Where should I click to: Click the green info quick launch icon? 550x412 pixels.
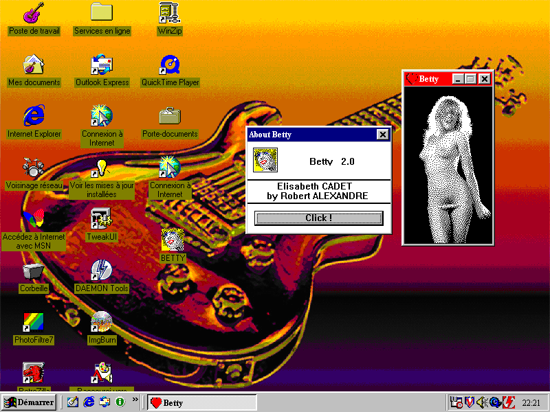pos(120,402)
